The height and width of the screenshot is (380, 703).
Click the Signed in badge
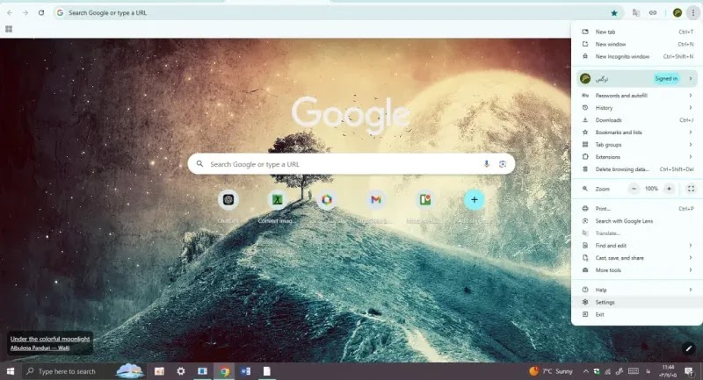coord(666,79)
